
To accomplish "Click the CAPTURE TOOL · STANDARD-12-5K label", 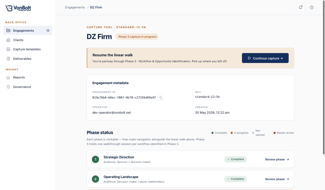I will 116,27.
